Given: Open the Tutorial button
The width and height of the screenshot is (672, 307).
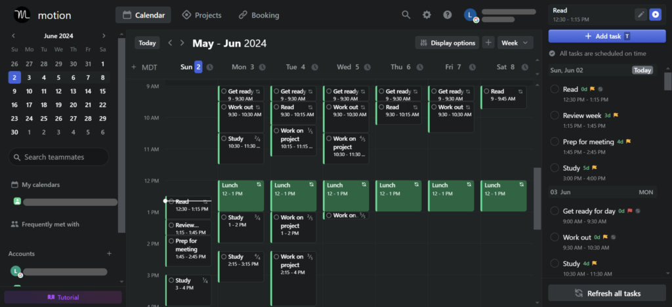Looking at the screenshot, I should (63, 297).
